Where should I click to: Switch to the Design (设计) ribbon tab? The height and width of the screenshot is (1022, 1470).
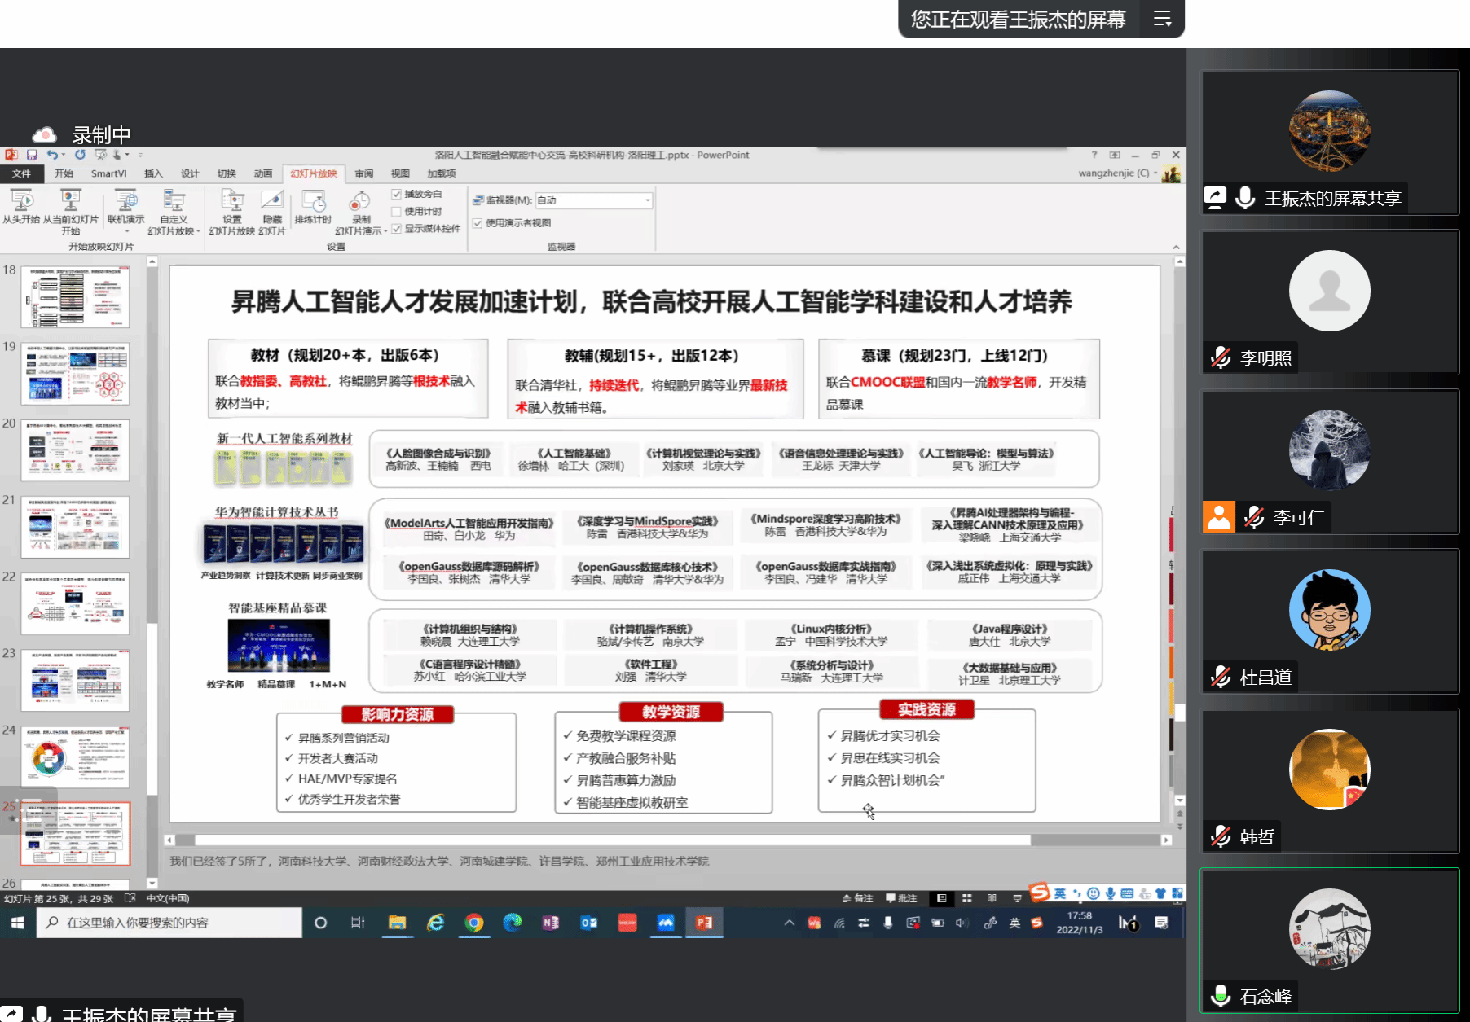coord(190,173)
